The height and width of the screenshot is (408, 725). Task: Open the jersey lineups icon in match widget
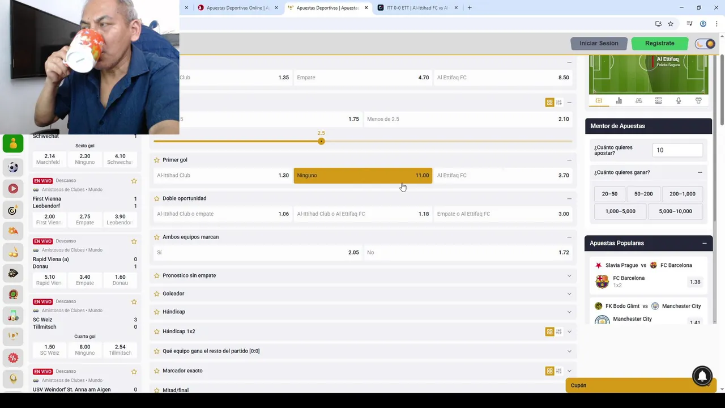tap(698, 101)
